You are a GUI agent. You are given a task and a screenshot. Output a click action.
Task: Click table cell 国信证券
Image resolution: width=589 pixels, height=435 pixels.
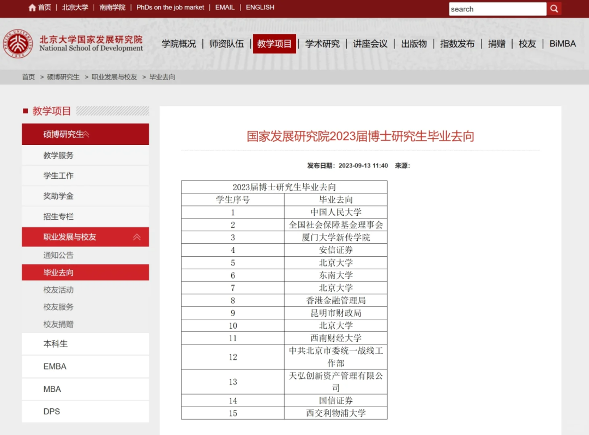(336, 401)
